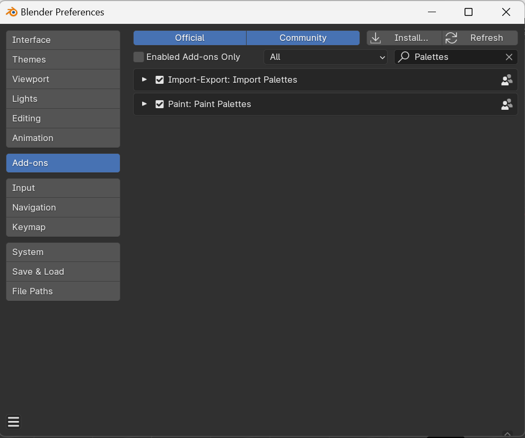525x438 pixels.
Task: Click the Blender logo in title bar
Action: click(x=12, y=12)
